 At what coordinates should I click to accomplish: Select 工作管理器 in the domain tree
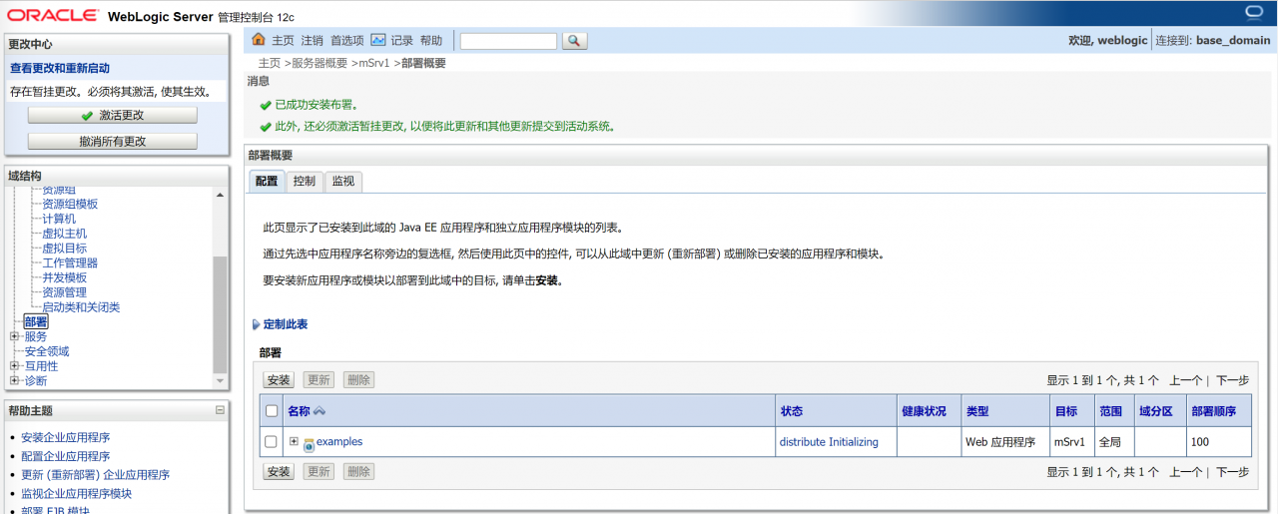tap(70, 262)
